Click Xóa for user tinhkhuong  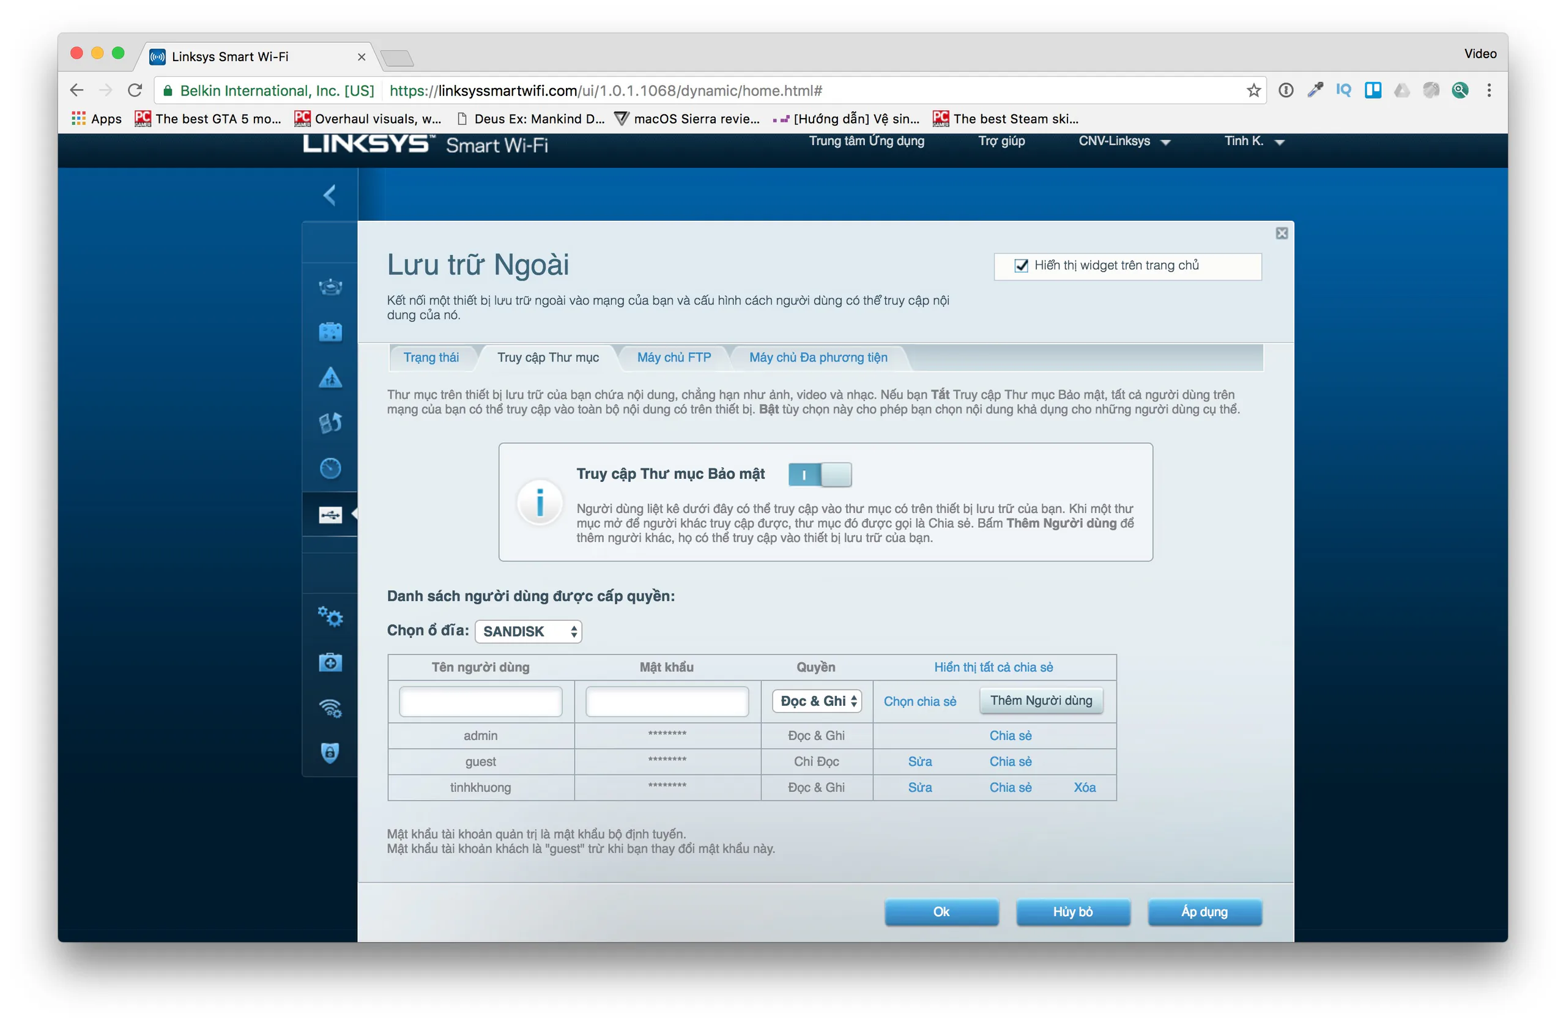1085,788
